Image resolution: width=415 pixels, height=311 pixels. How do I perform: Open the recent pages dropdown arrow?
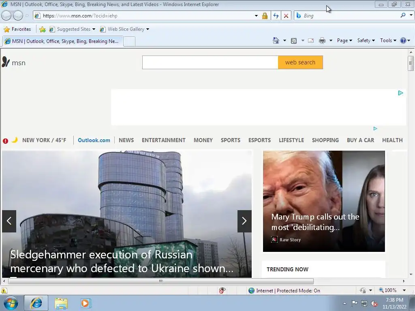[27, 16]
